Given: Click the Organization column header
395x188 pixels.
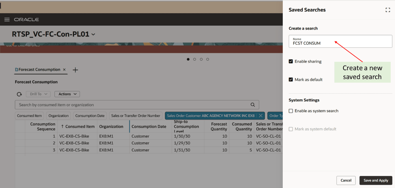Looking at the screenshot, I should tap(113, 127).
